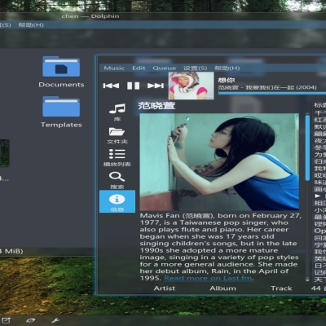Image resolution: width=326 pixels, height=326 pixels.
Task: Click the song title 想你
Action: tap(227, 80)
